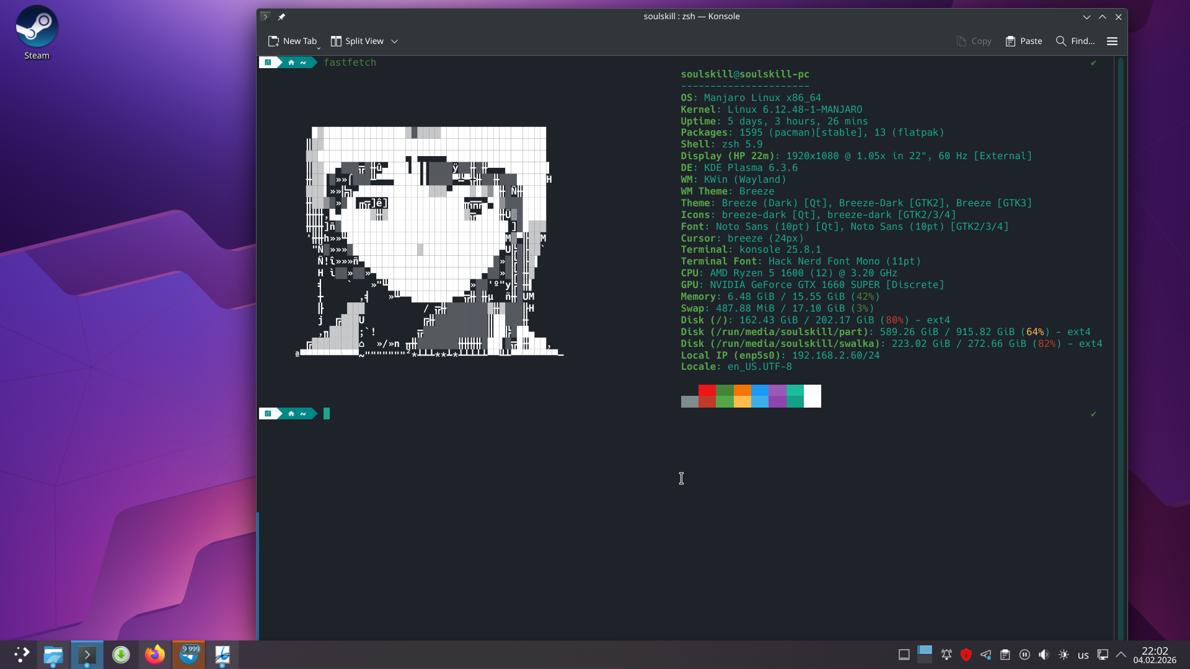Click the Find search icon

click(1061, 41)
